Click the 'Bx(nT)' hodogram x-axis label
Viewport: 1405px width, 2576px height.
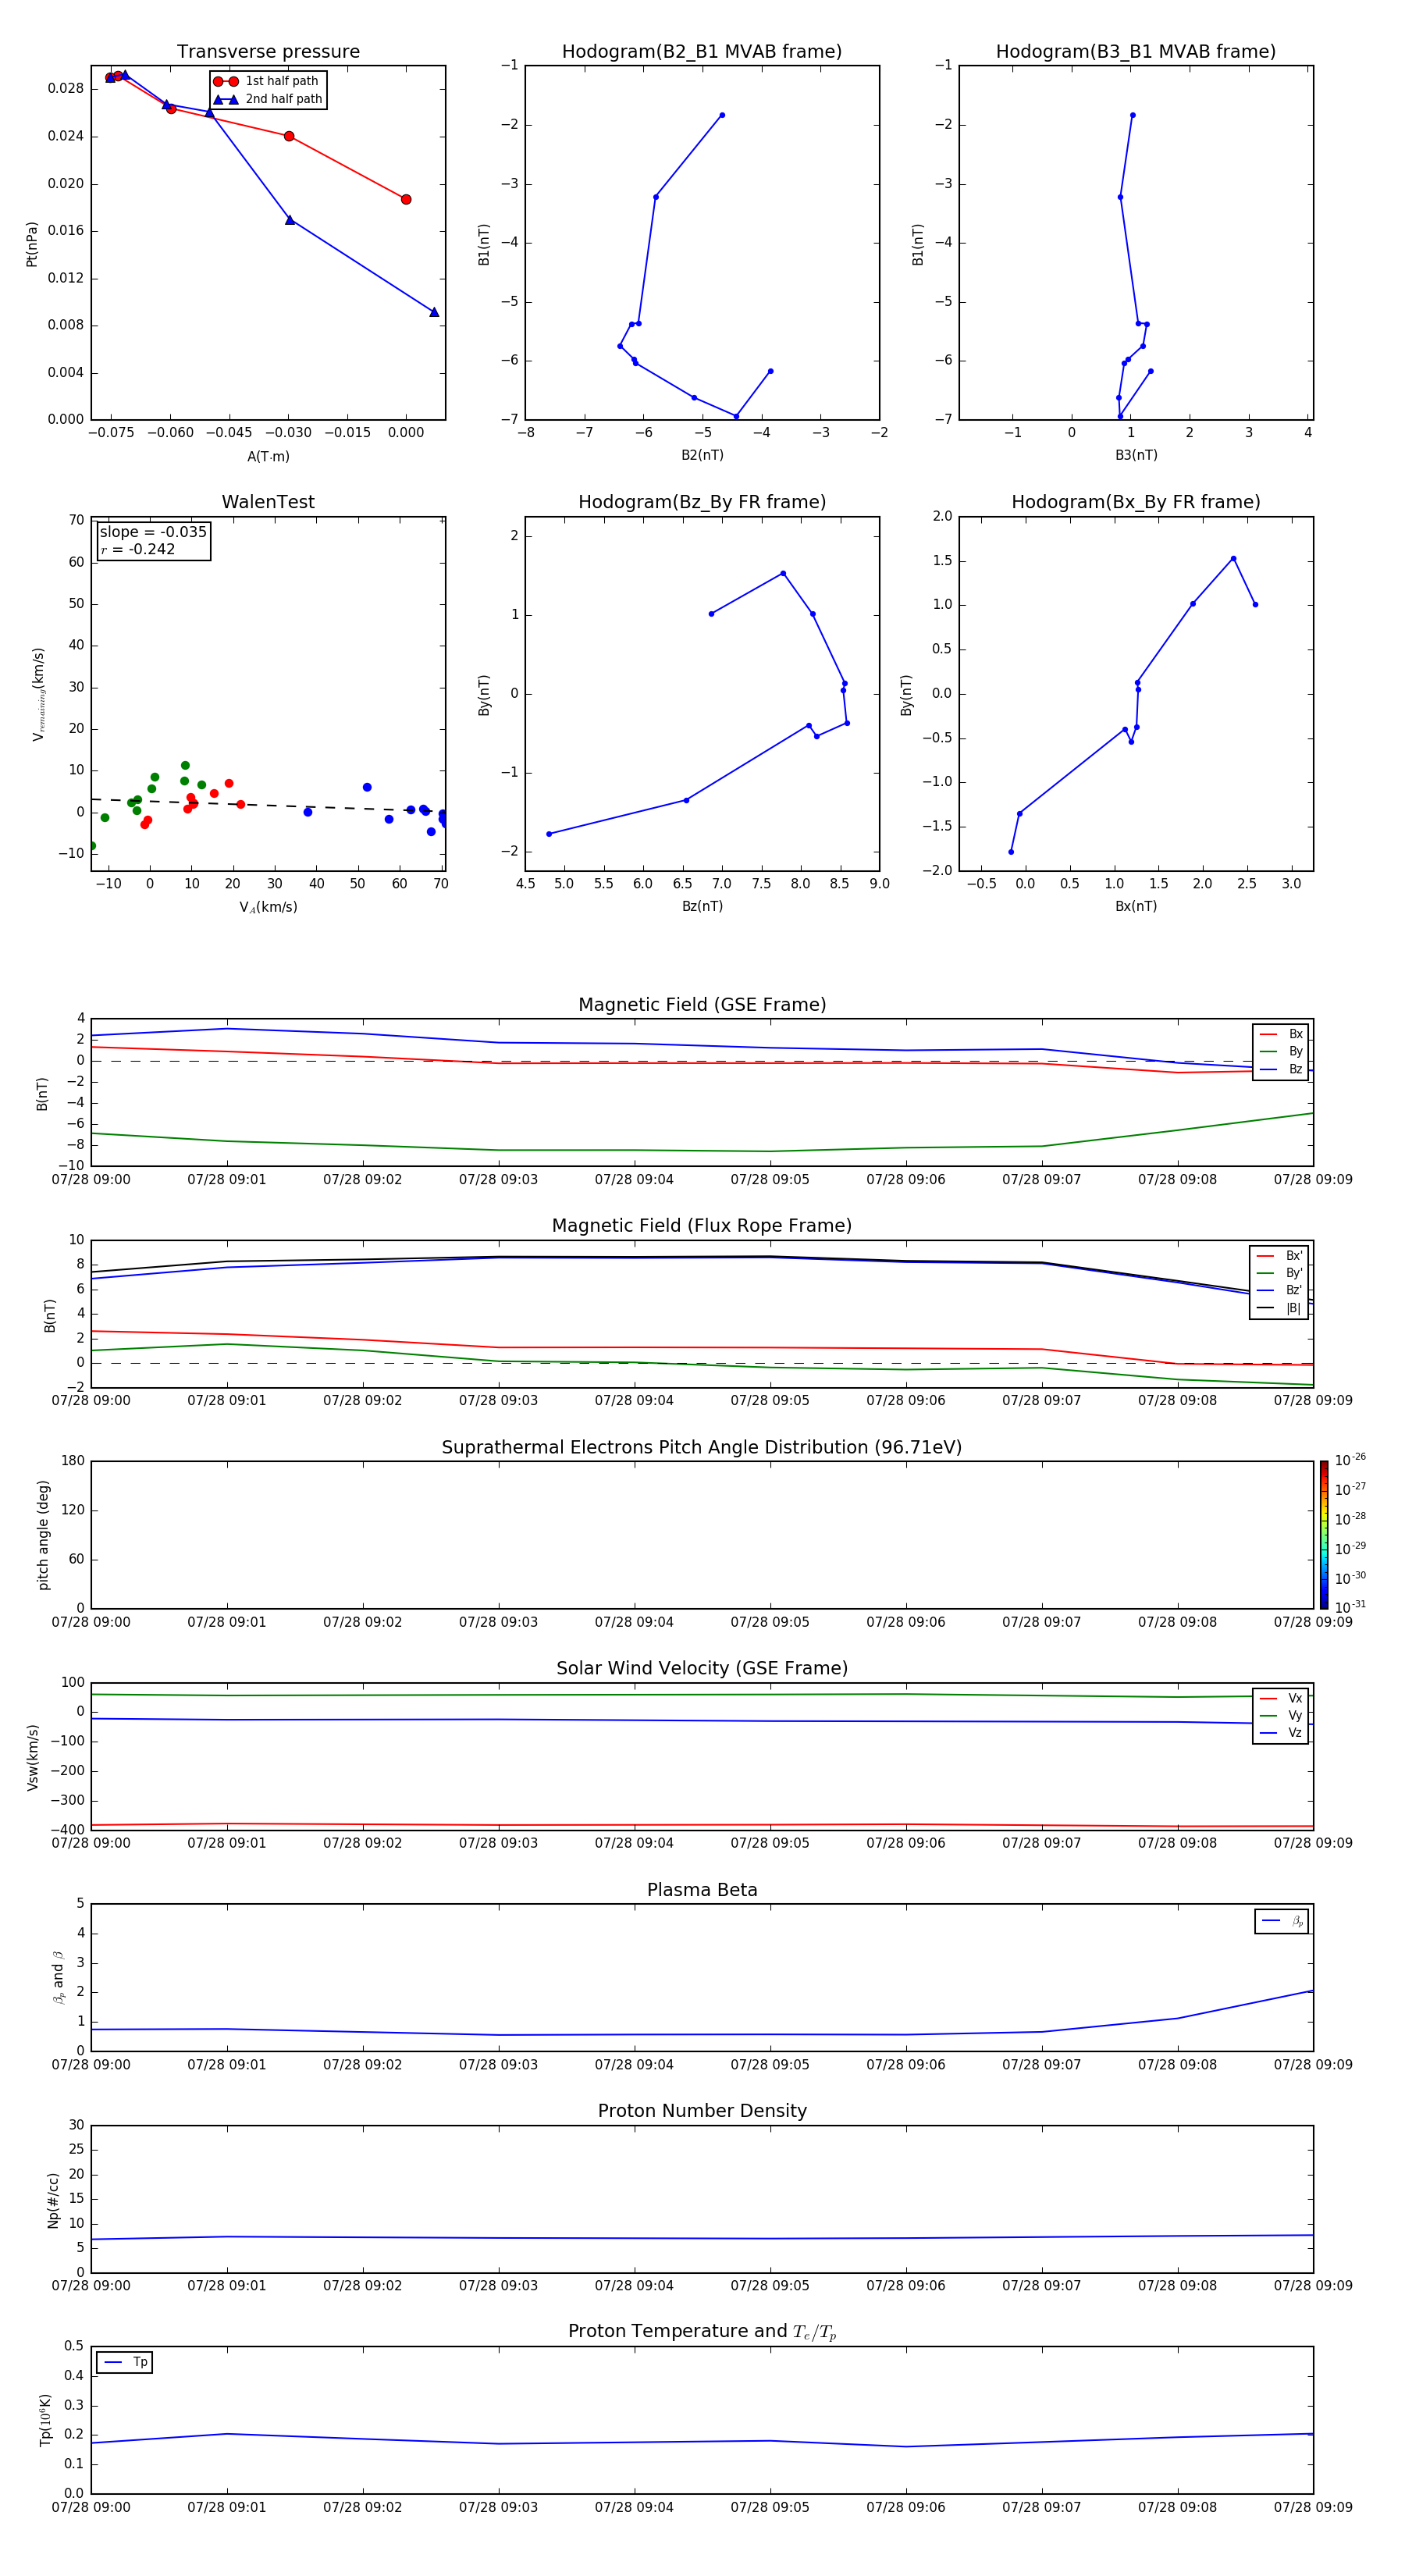[x=1136, y=906]
